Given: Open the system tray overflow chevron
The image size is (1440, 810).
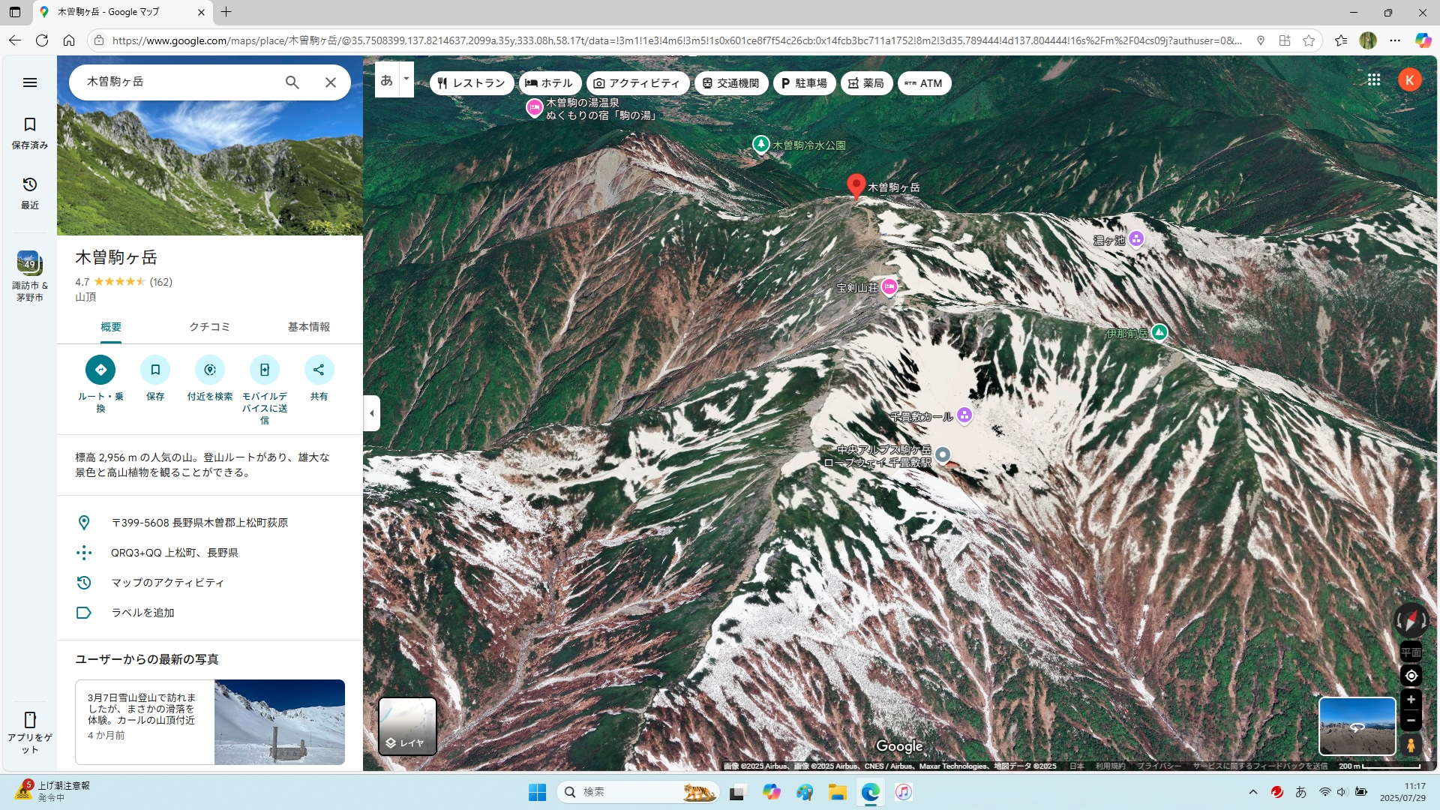Looking at the screenshot, I should pos(1253,792).
